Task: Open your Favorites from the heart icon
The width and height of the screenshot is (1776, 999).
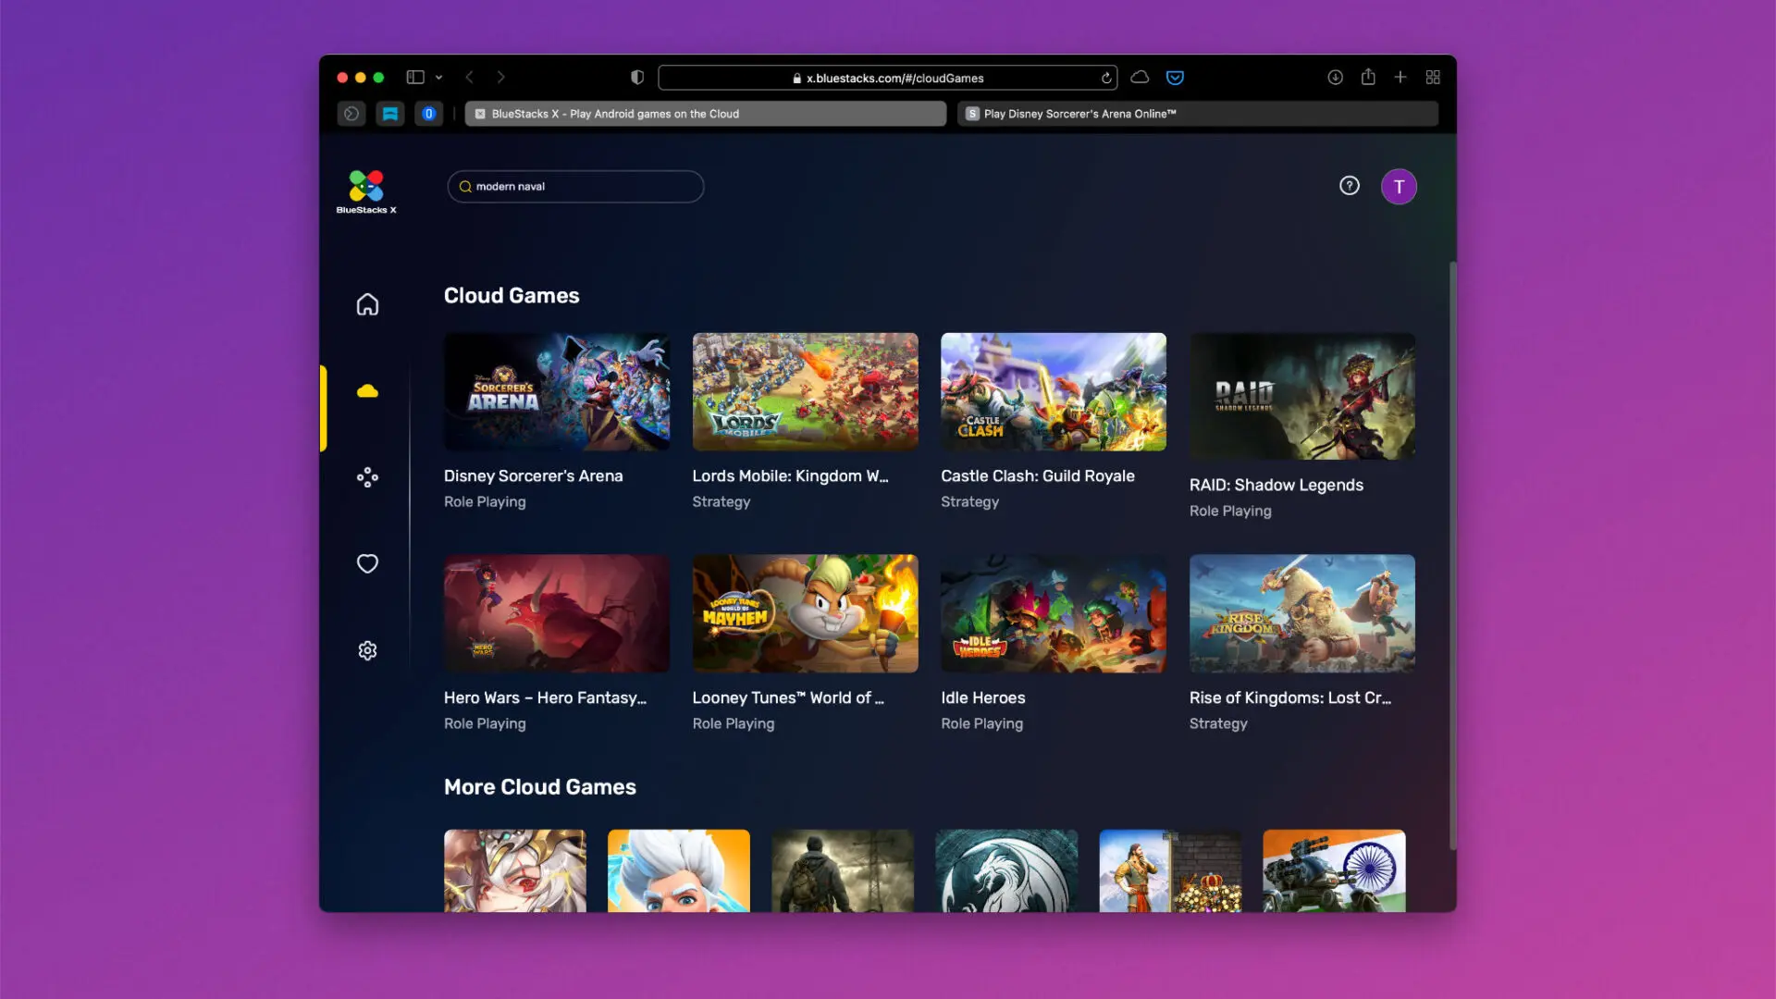Action: 367,563
